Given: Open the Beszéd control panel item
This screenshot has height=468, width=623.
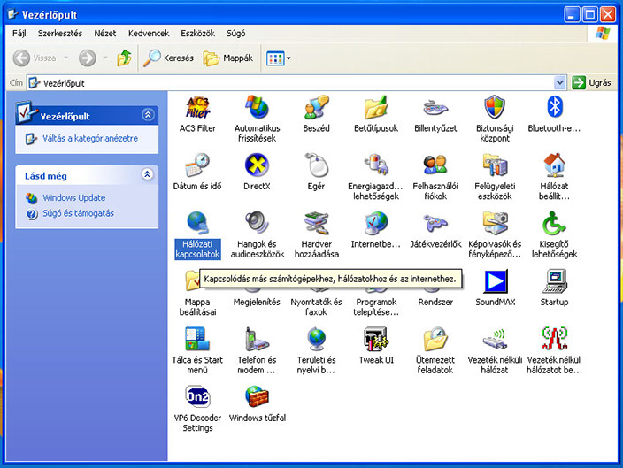Looking at the screenshot, I should [x=316, y=108].
